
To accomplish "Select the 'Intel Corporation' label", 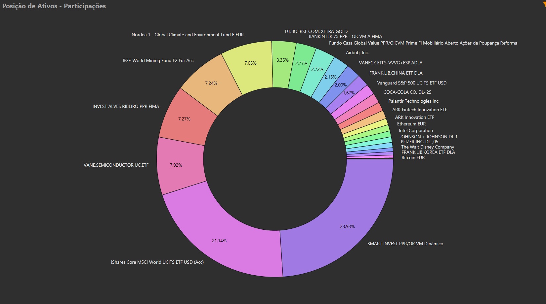I will coord(416,130).
